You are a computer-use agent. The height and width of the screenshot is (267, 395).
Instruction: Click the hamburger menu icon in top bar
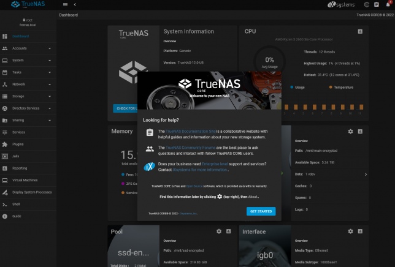65,4
